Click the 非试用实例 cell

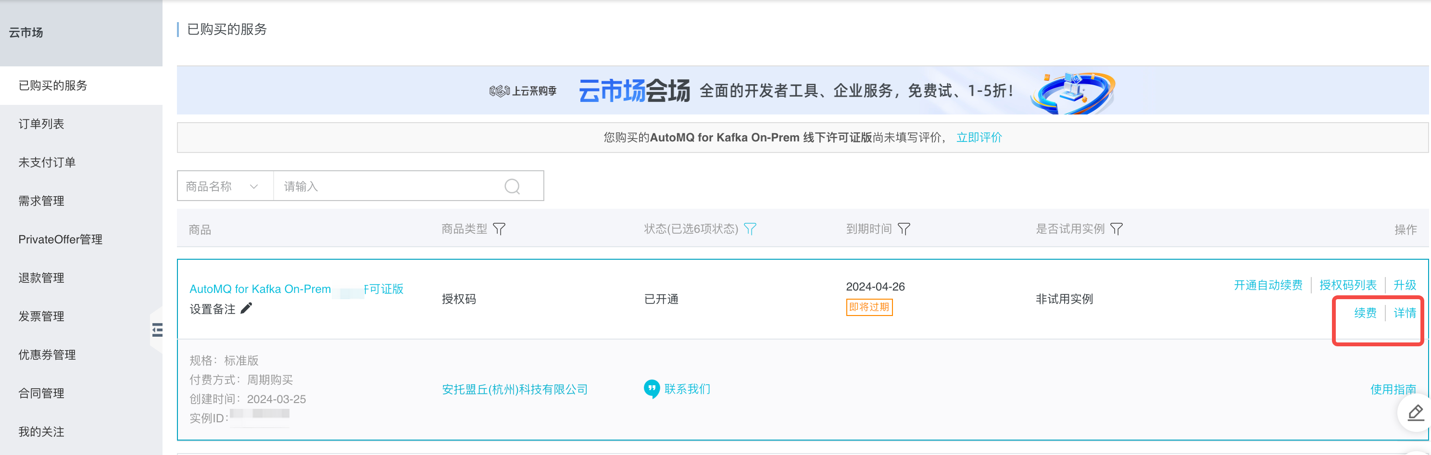pos(1064,299)
